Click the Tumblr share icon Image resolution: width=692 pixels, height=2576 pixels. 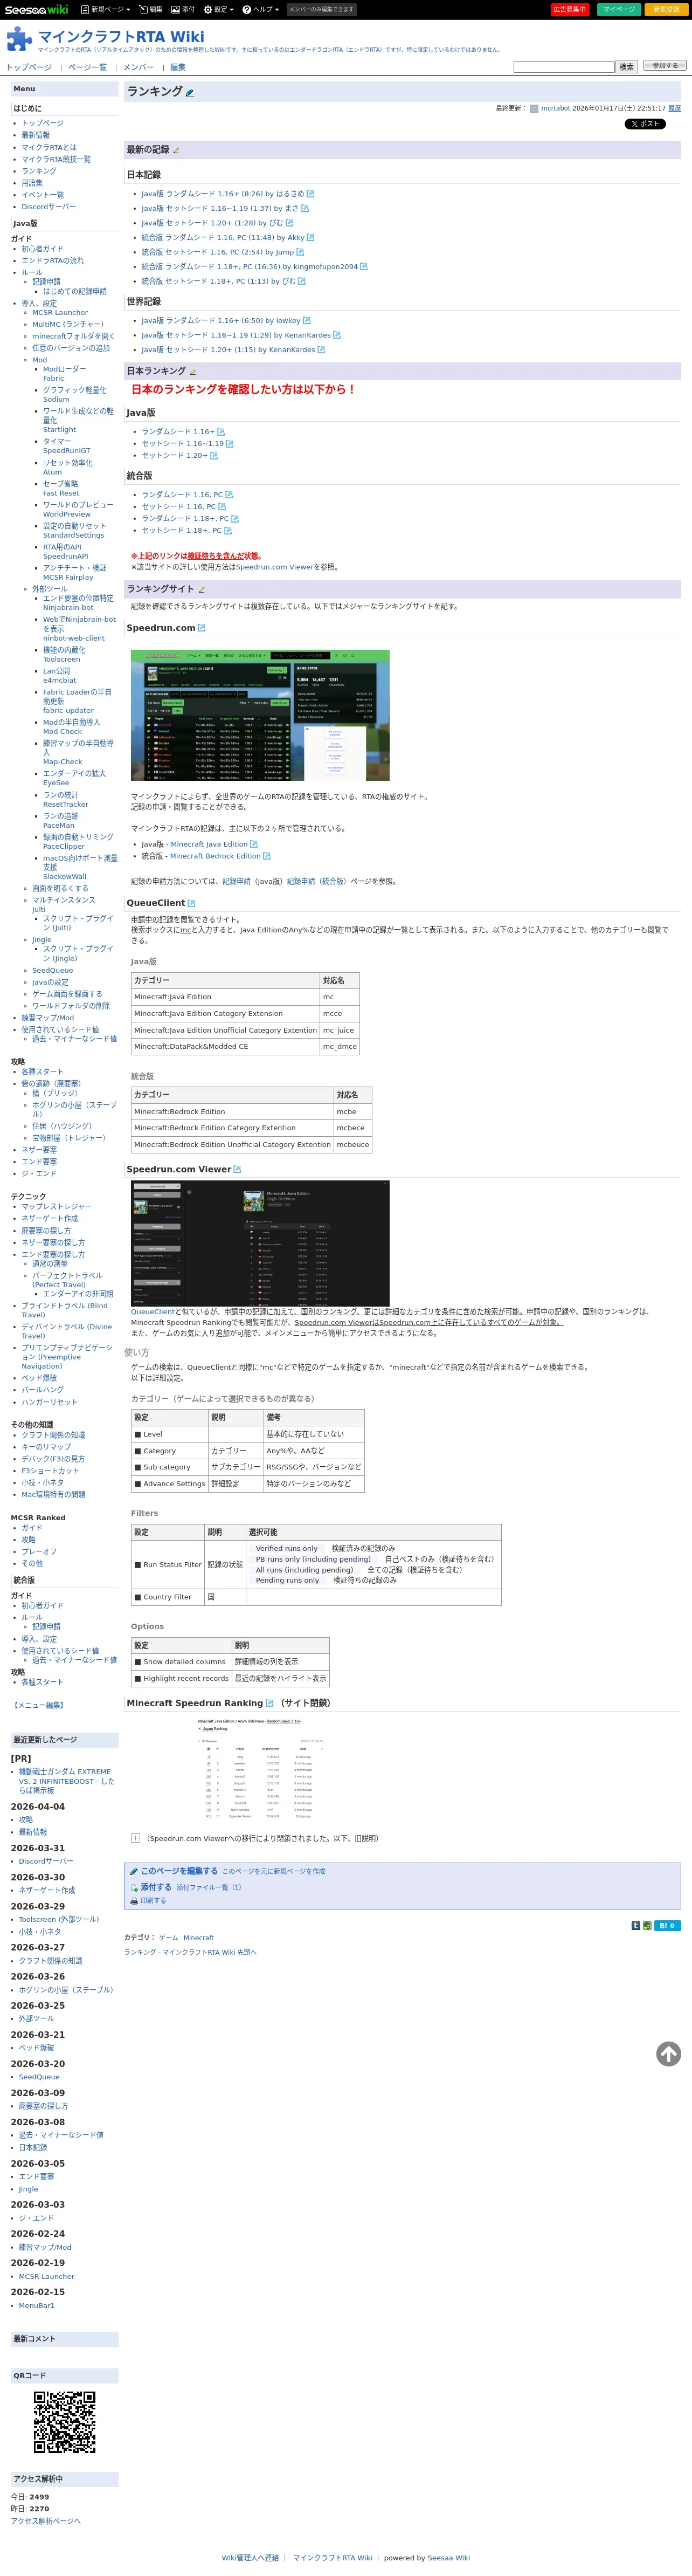click(x=635, y=1925)
